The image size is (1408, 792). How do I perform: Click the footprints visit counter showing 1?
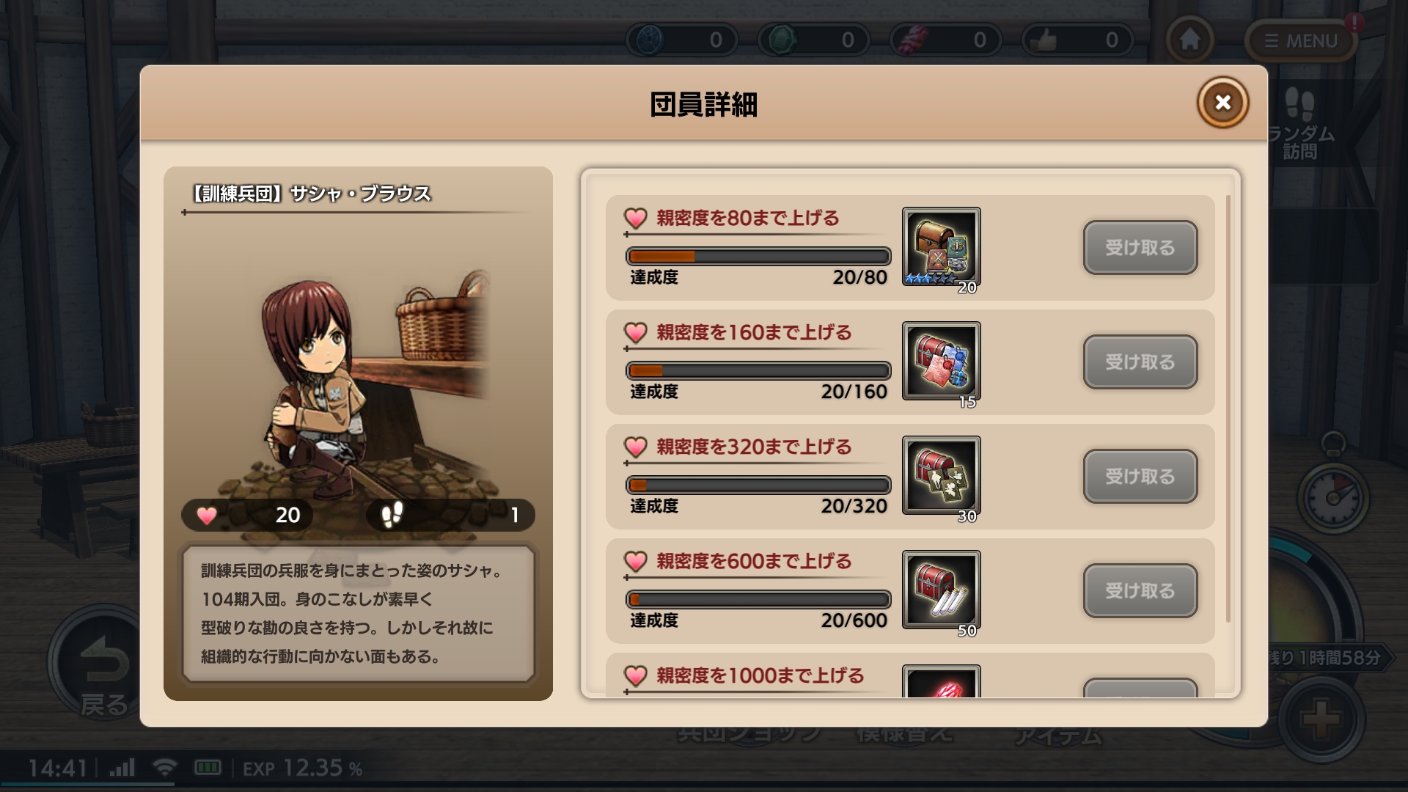[x=450, y=515]
